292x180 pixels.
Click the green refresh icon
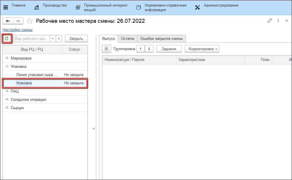click(7, 38)
